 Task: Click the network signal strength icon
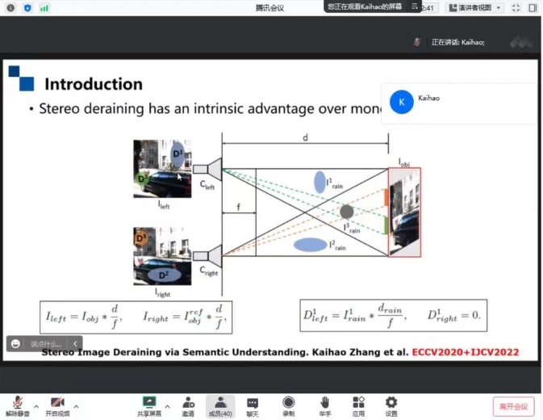click(44, 8)
